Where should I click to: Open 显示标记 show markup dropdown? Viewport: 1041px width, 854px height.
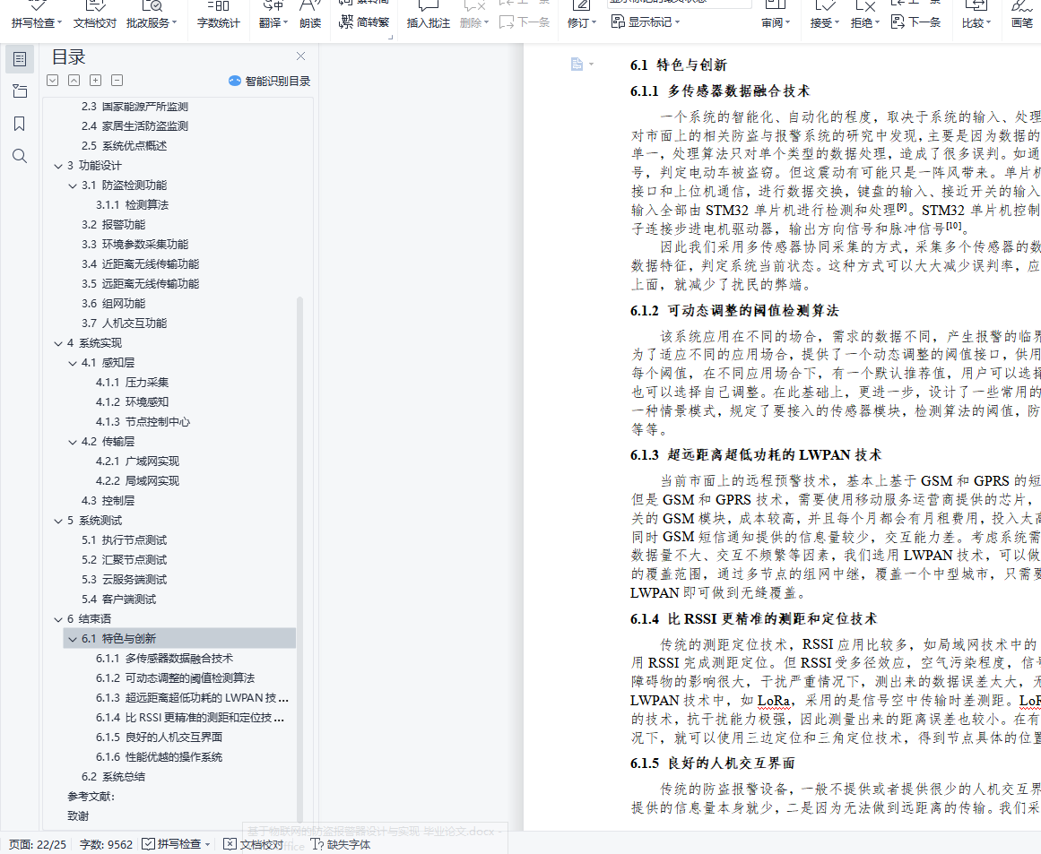coord(646,22)
